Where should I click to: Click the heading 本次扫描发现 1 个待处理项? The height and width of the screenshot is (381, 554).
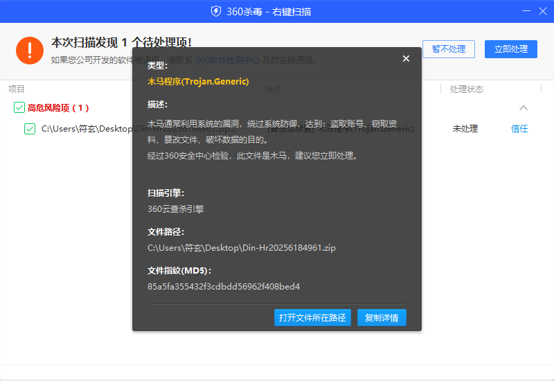coord(122,43)
